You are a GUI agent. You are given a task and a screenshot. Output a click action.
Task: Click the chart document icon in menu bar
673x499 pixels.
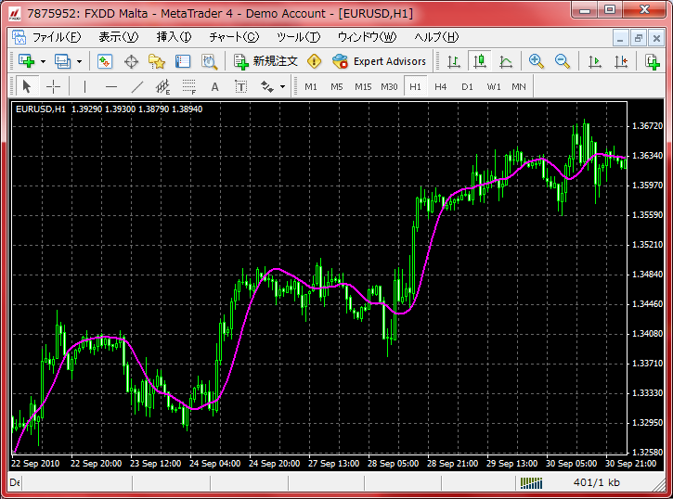tap(19, 37)
